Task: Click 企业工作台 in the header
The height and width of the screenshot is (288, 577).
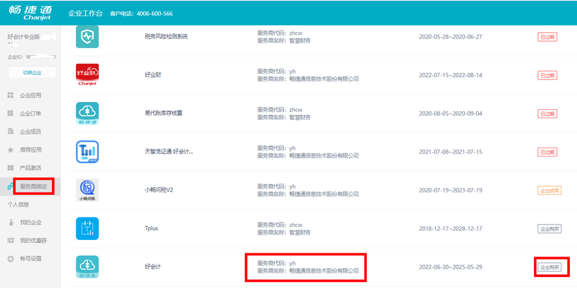Action: click(85, 13)
